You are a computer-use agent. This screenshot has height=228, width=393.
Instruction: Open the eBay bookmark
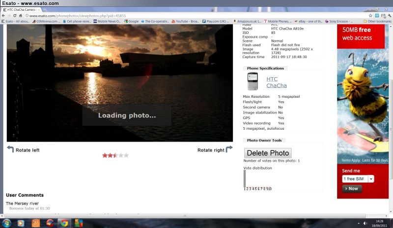309,21
